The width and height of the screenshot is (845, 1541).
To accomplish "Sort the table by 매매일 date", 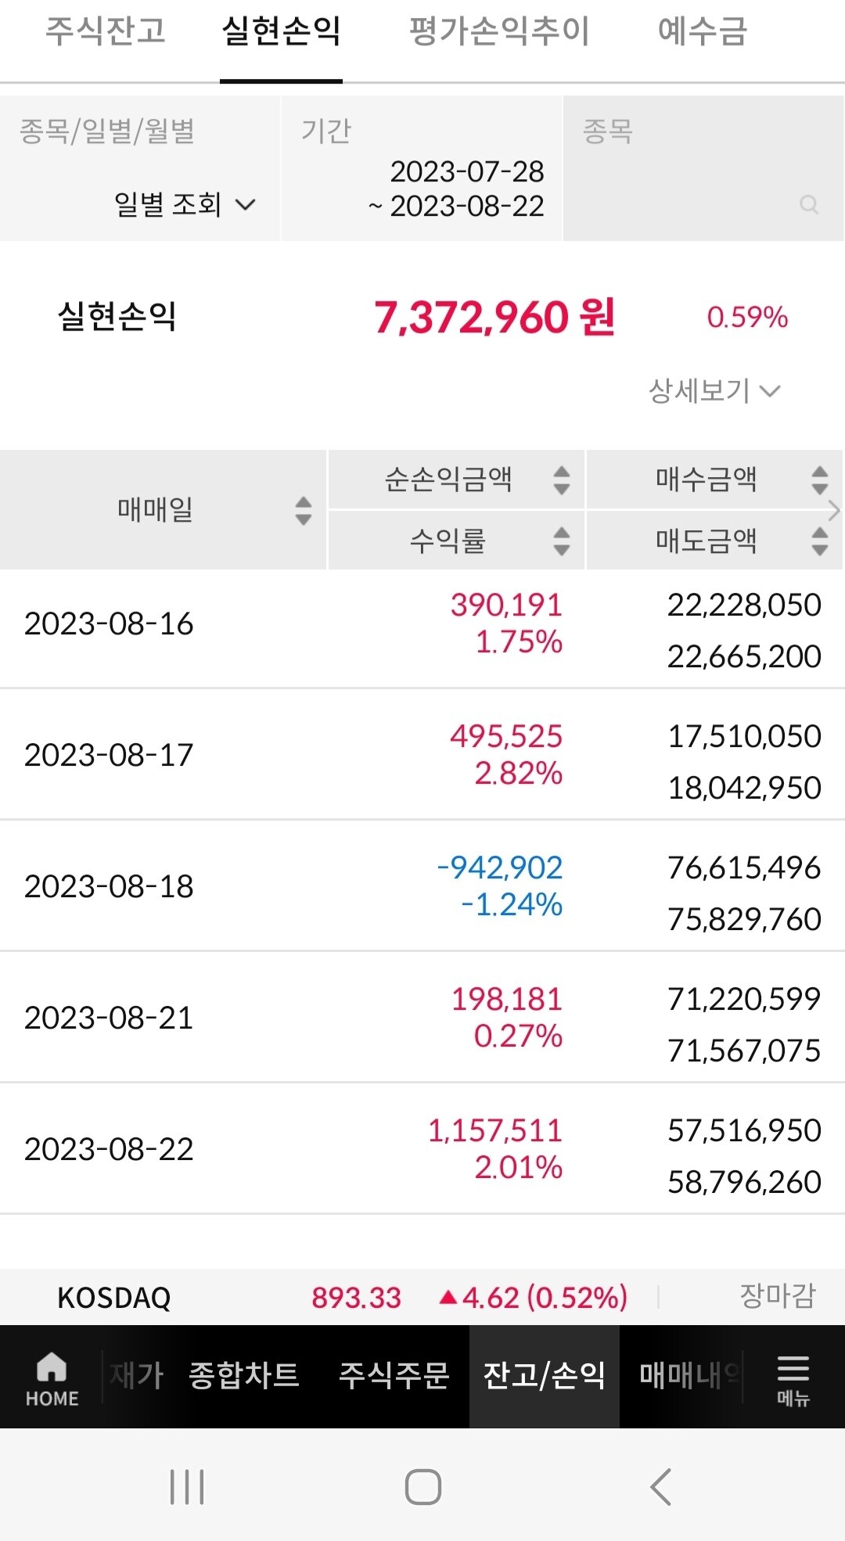I will coord(304,509).
